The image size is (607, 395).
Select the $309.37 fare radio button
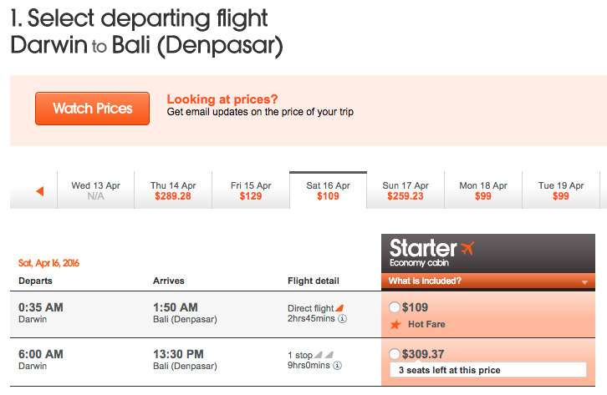[x=394, y=354]
